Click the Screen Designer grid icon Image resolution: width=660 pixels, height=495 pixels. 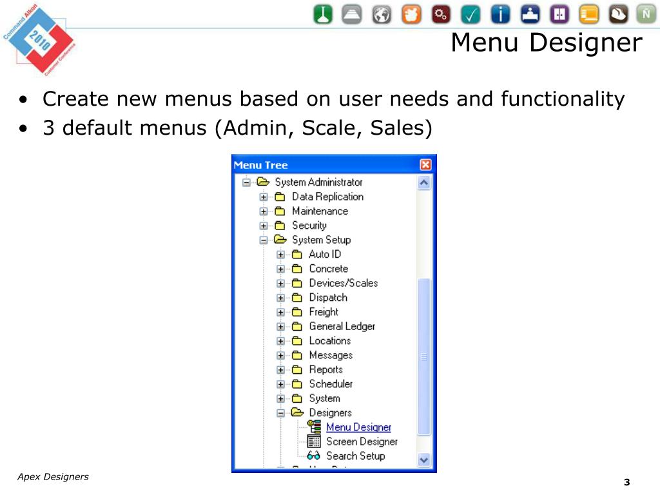314,441
